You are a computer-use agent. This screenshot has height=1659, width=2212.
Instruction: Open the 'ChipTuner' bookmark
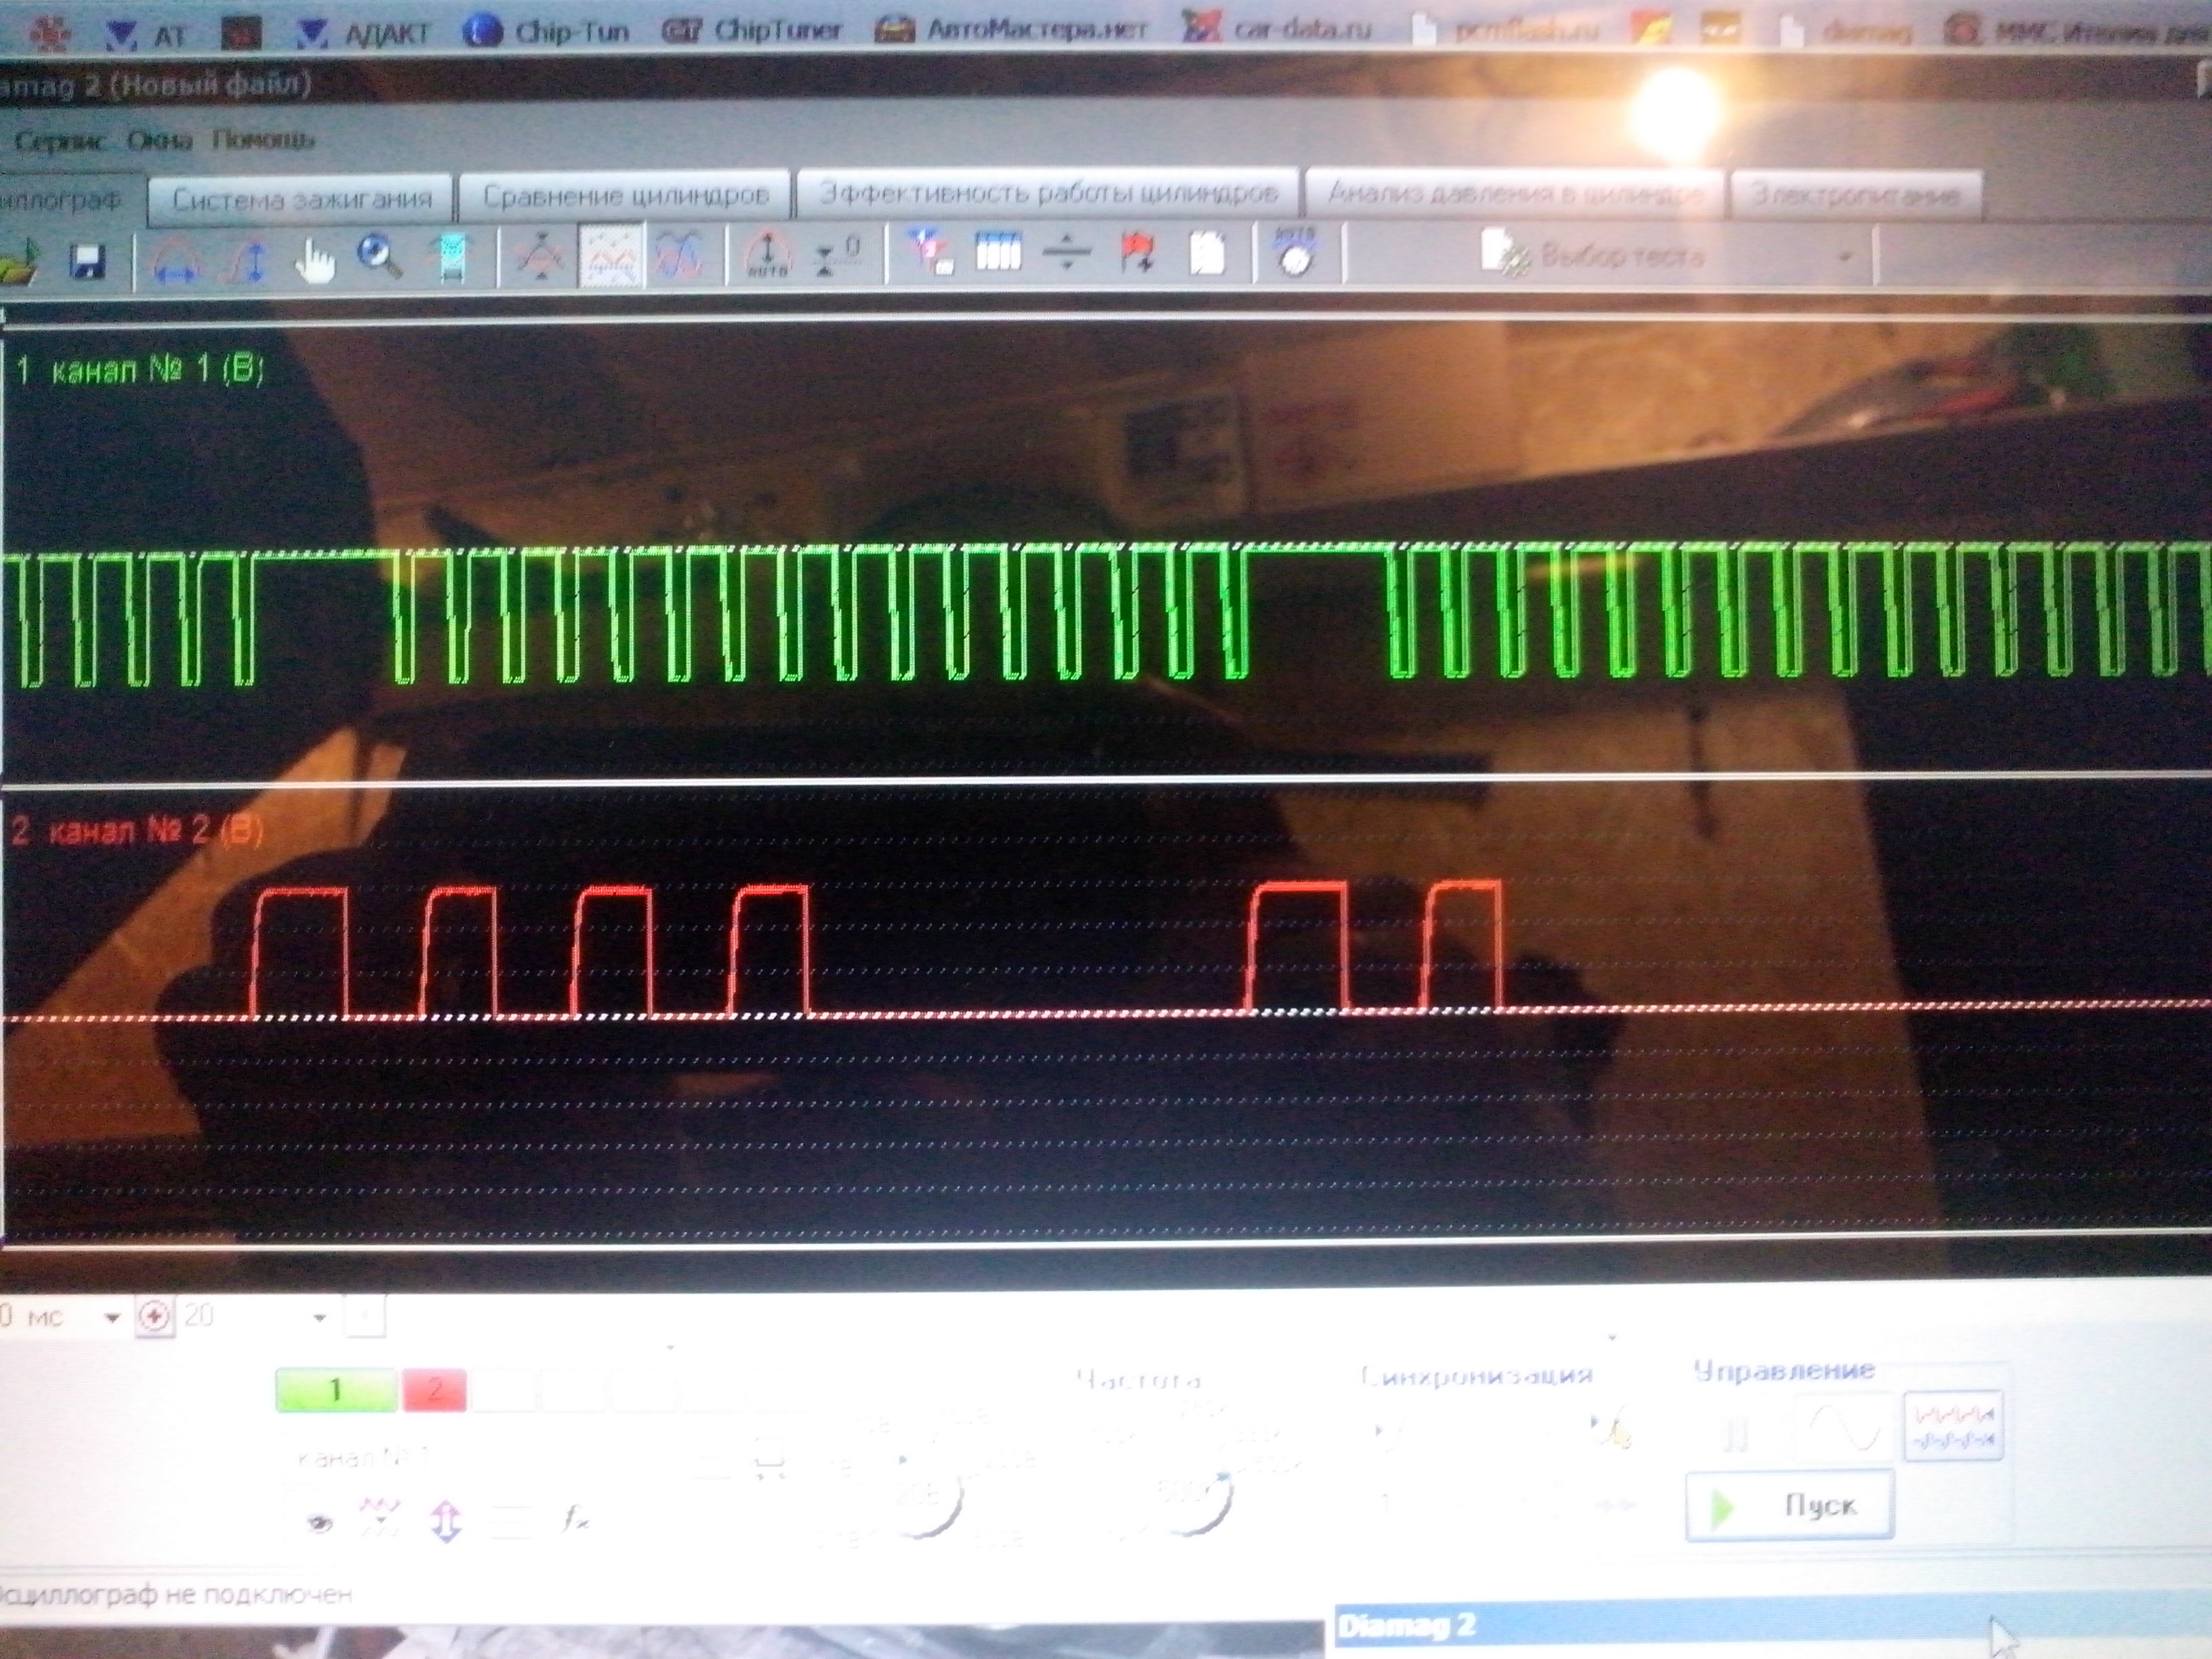(x=753, y=31)
